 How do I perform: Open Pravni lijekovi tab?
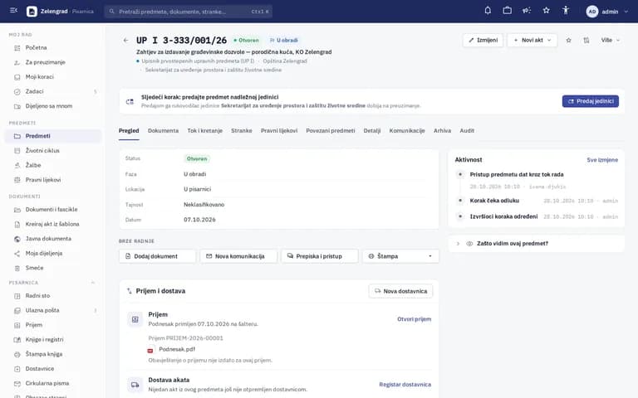279,131
